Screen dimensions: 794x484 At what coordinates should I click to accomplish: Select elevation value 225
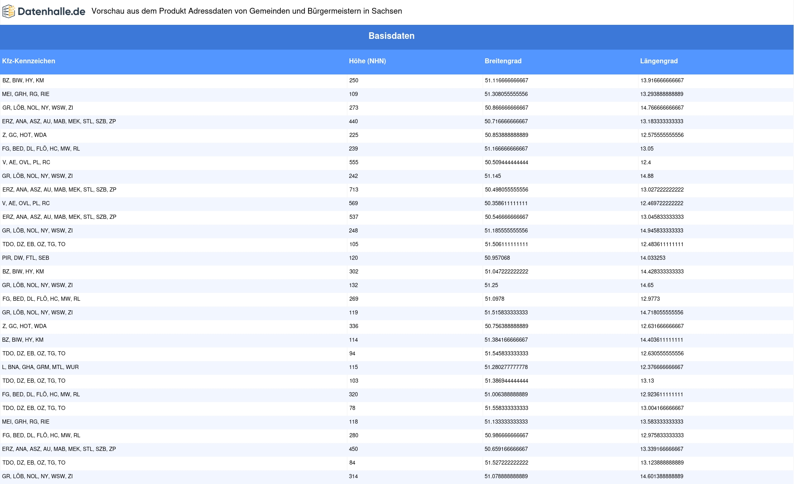pyautogui.click(x=354, y=135)
